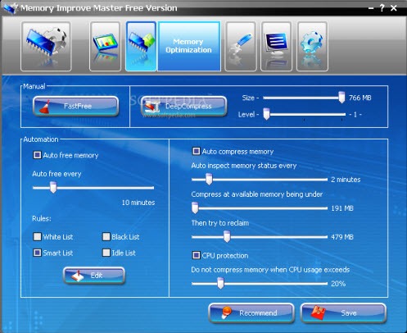The image size is (407, 333).
Task: Open the wrench tools tab
Action: (241, 47)
